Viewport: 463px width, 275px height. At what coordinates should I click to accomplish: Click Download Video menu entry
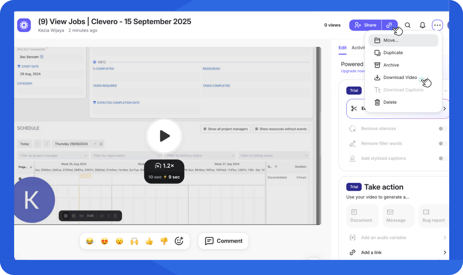point(403,77)
